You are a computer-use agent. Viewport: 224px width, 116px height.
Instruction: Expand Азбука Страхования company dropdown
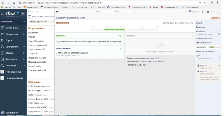coord(87,18)
